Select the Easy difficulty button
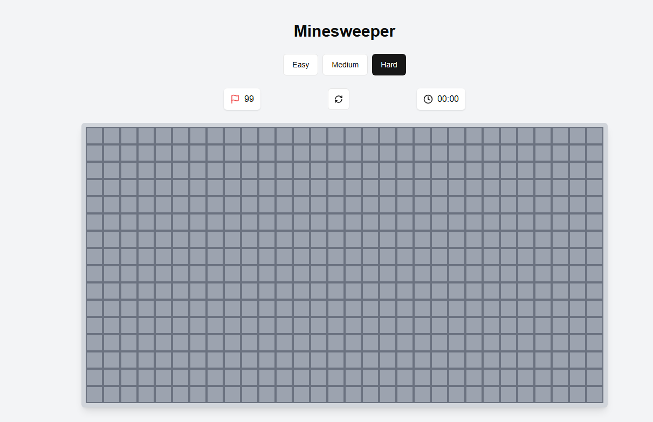 pos(300,64)
